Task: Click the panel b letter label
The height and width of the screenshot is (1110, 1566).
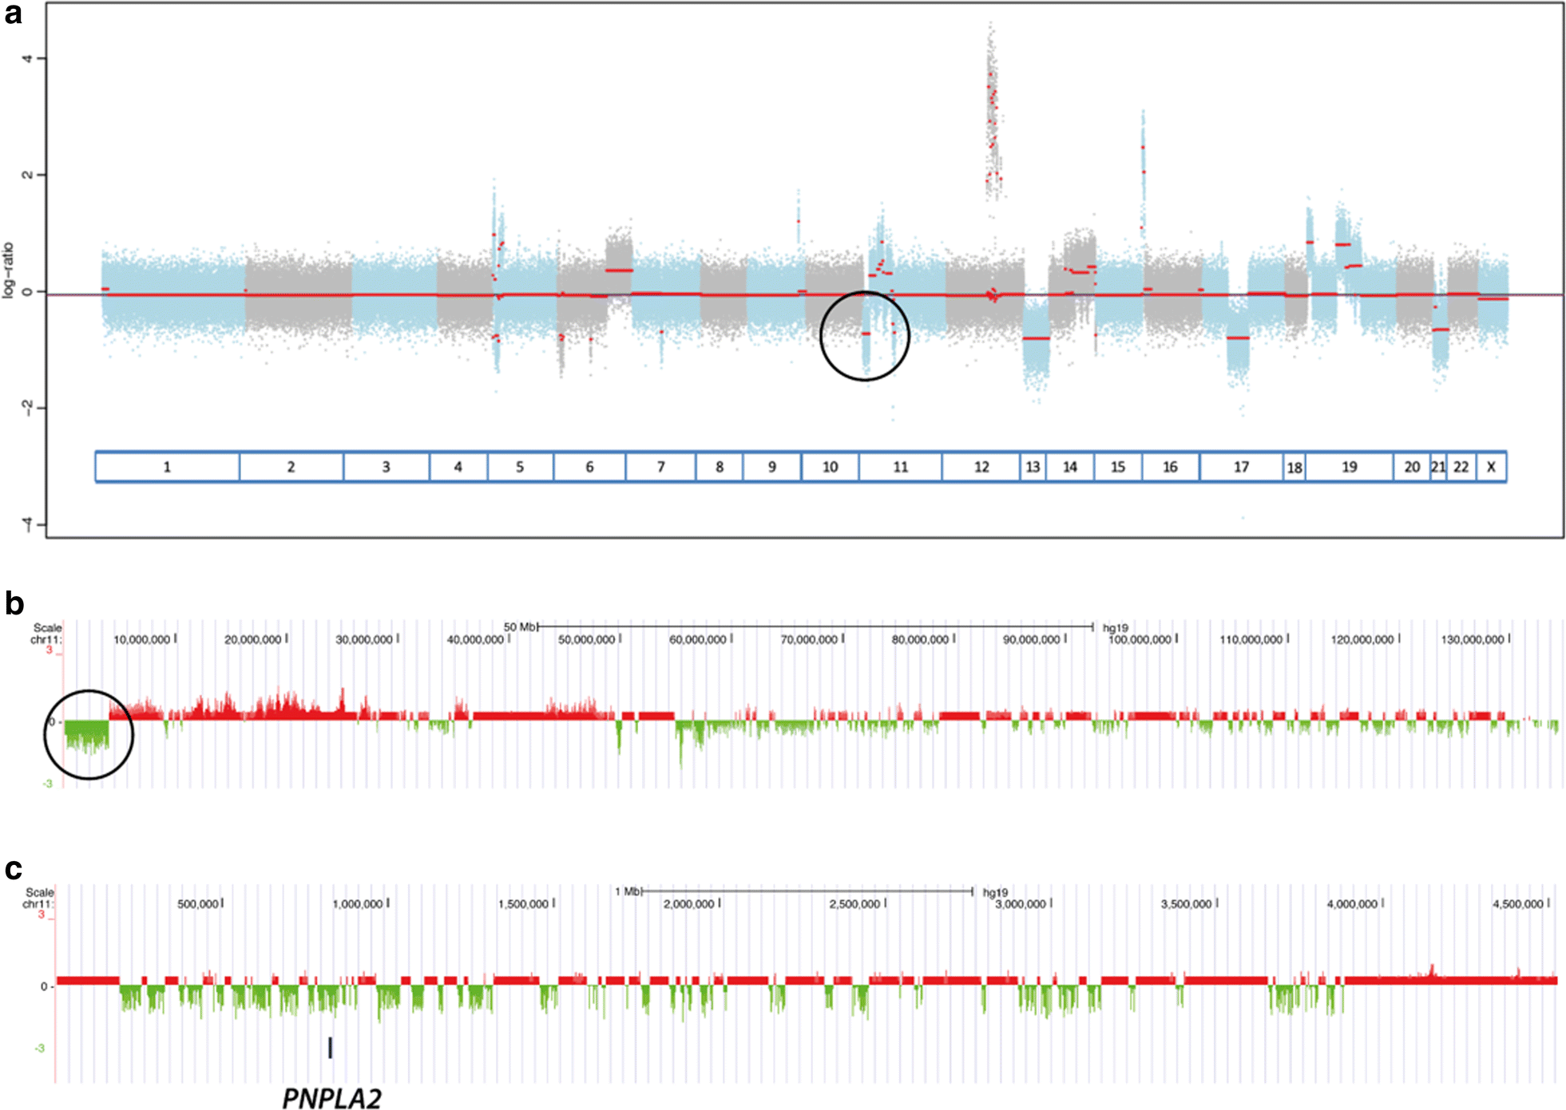Action: [x=14, y=603]
